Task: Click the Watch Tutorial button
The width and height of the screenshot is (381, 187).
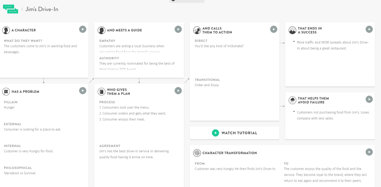Action: click(234, 133)
